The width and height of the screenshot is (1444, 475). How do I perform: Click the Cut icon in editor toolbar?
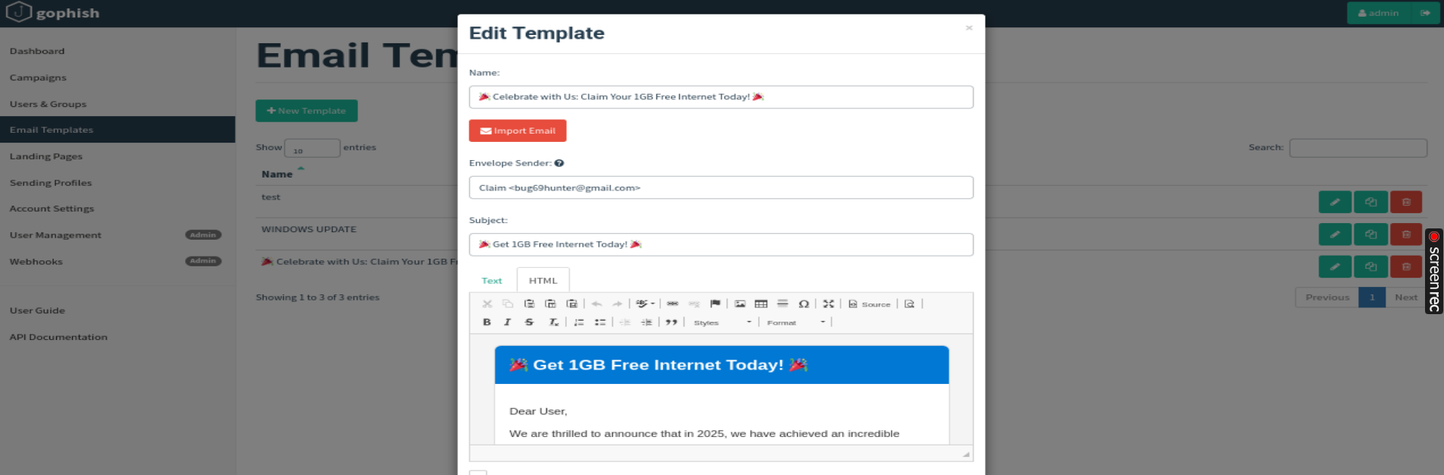[x=487, y=304]
